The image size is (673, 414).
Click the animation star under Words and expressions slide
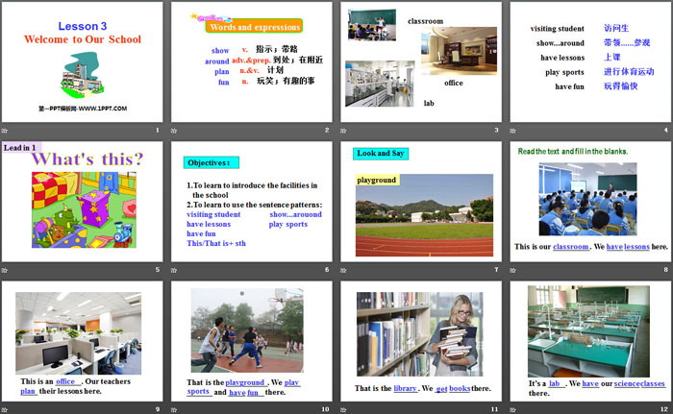(176, 128)
